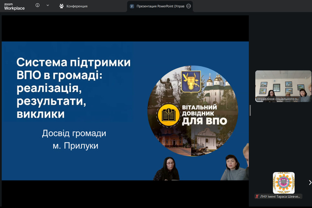
Task: Click the muted microphone icon for ЛНУ
Action: coord(257,197)
